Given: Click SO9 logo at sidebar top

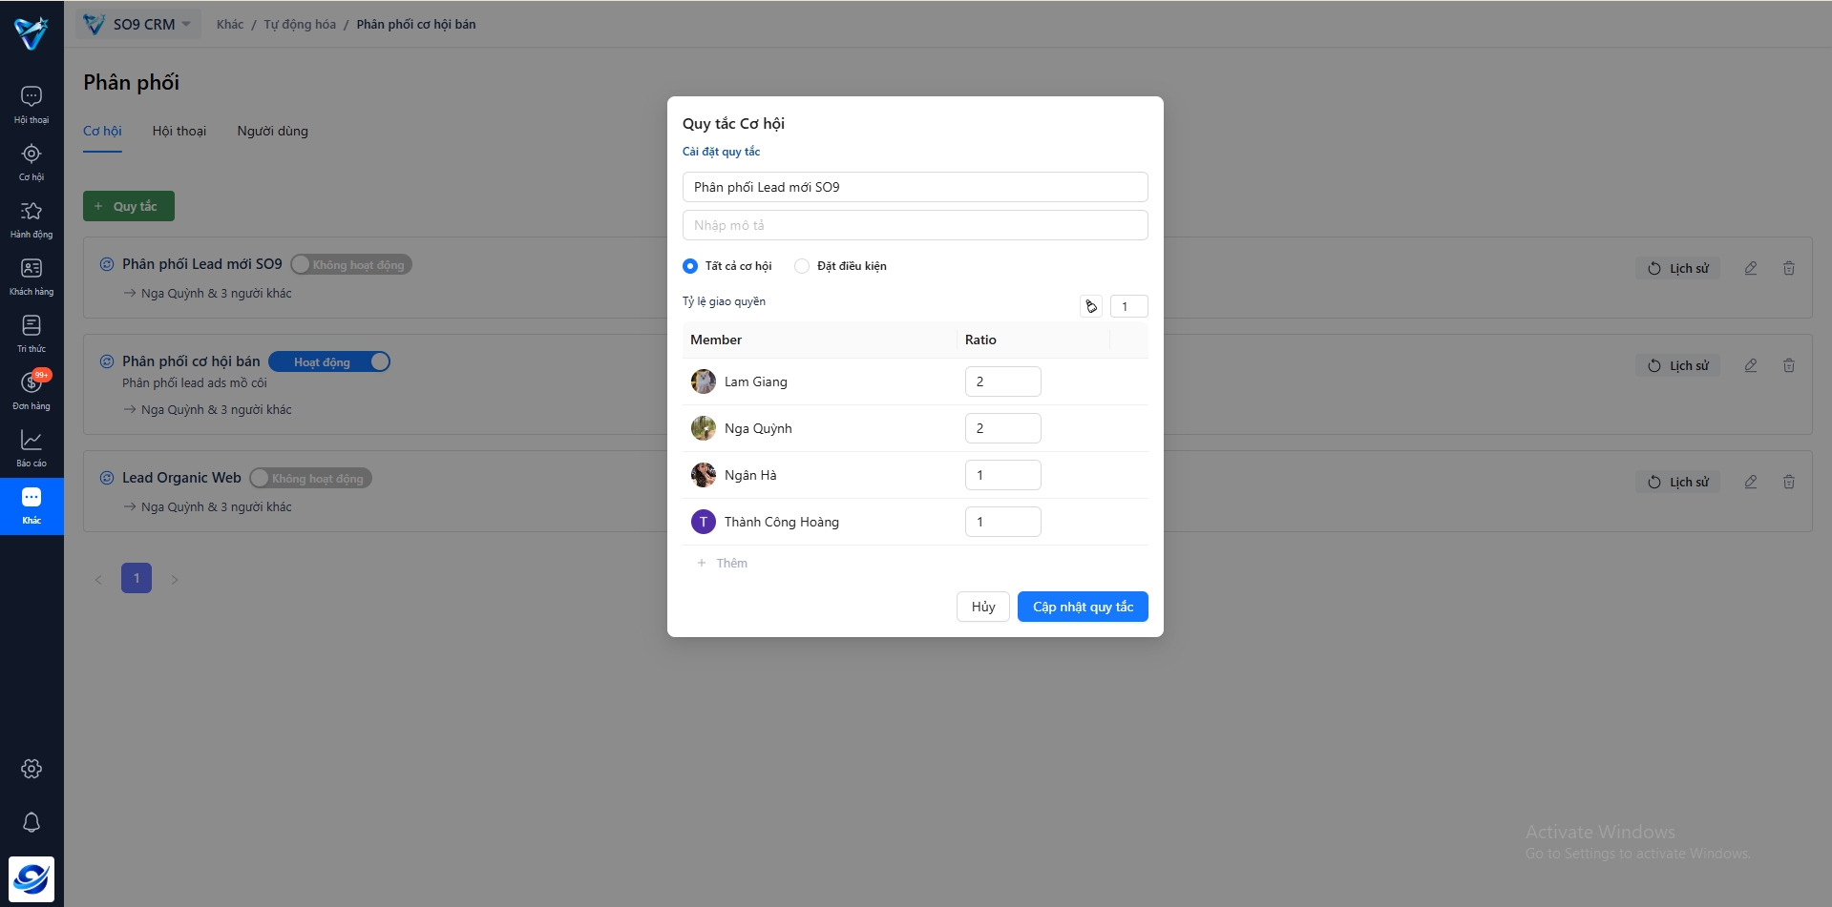Looking at the screenshot, I should click(32, 33).
